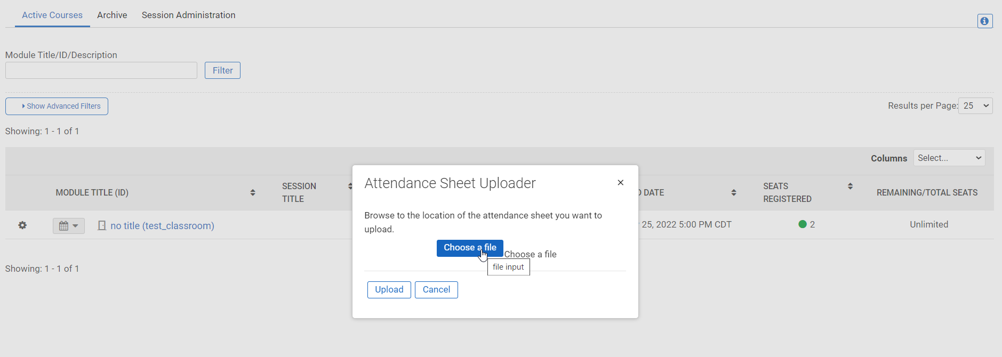The width and height of the screenshot is (1002, 357).
Task: Click the info icon at top right
Action: (984, 21)
